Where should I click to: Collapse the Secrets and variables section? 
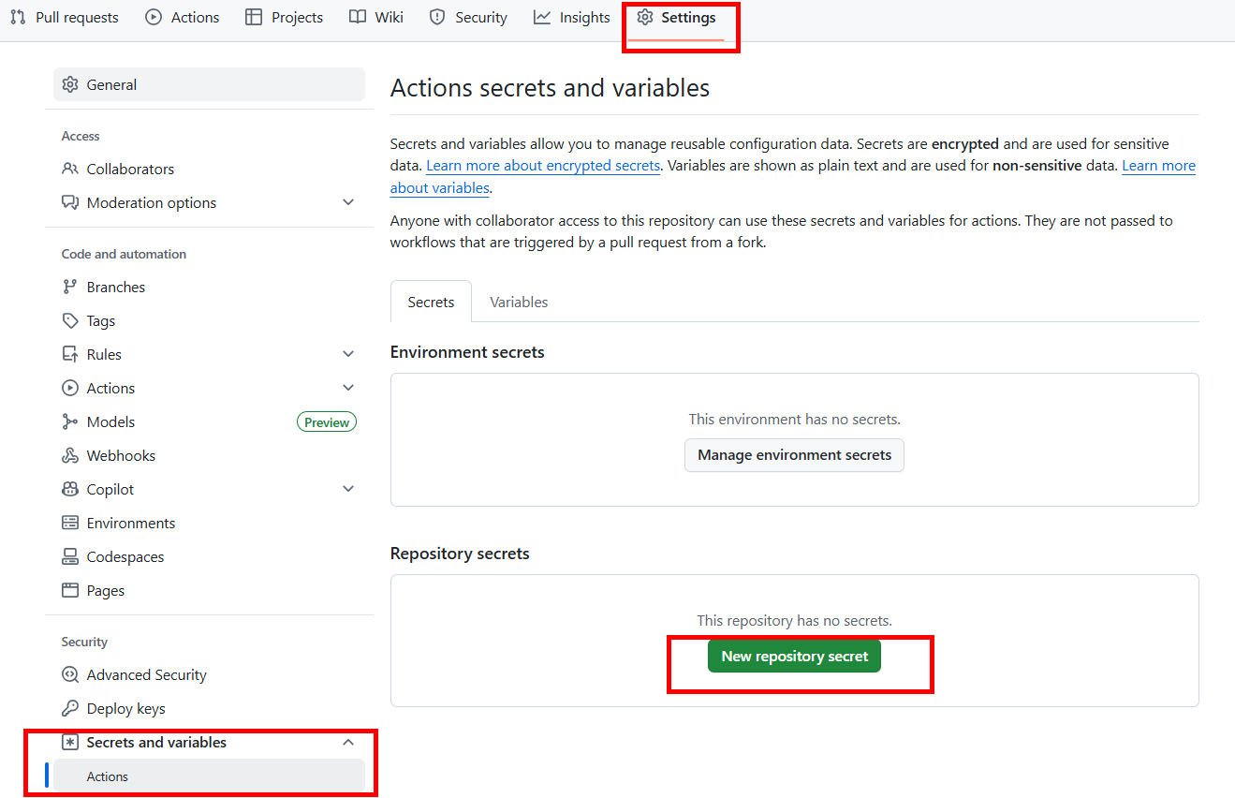(x=348, y=742)
